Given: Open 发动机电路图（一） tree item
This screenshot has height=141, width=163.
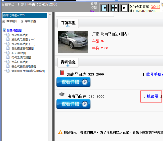Looking at the screenshot, I should (x=24, y=39).
